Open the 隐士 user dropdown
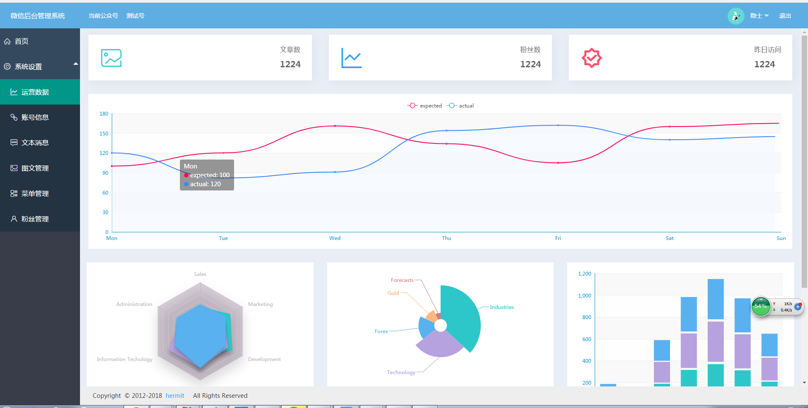The width and height of the screenshot is (808, 408). click(x=759, y=16)
